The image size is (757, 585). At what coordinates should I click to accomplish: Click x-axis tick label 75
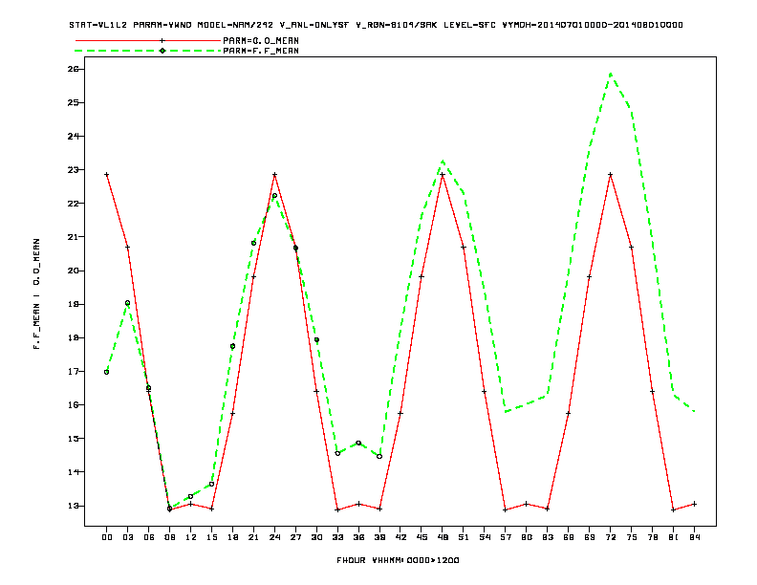click(x=632, y=537)
